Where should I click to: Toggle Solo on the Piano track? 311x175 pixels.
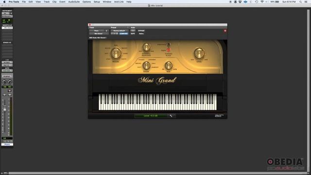click(4, 95)
